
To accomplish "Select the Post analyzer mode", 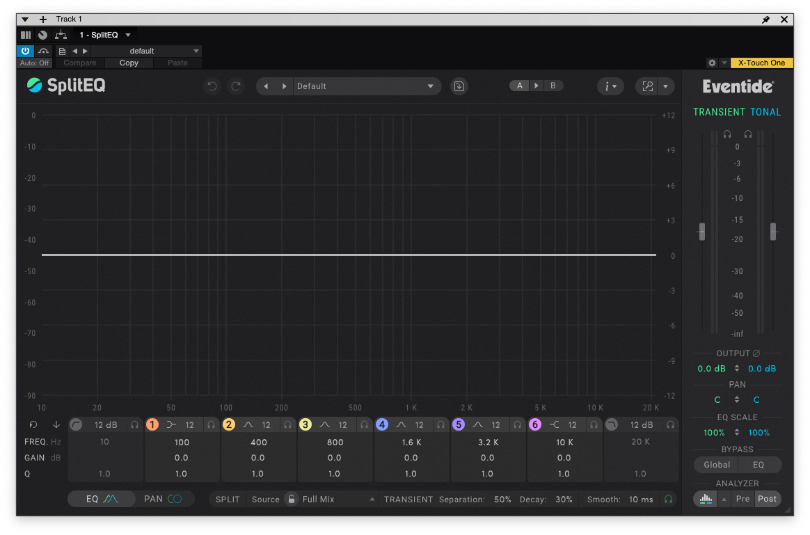I will click(x=767, y=499).
